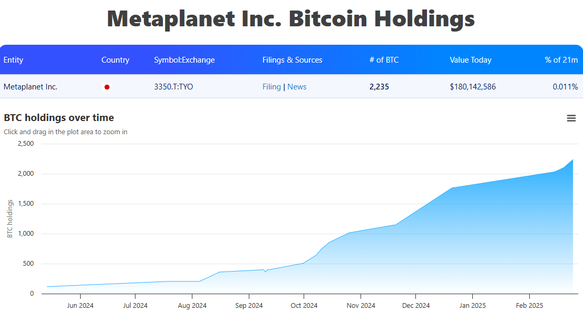Click the Jun 2024 axis label
Viewport: 583px width, 311px height.
pyautogui.click(x=80, y=305)
